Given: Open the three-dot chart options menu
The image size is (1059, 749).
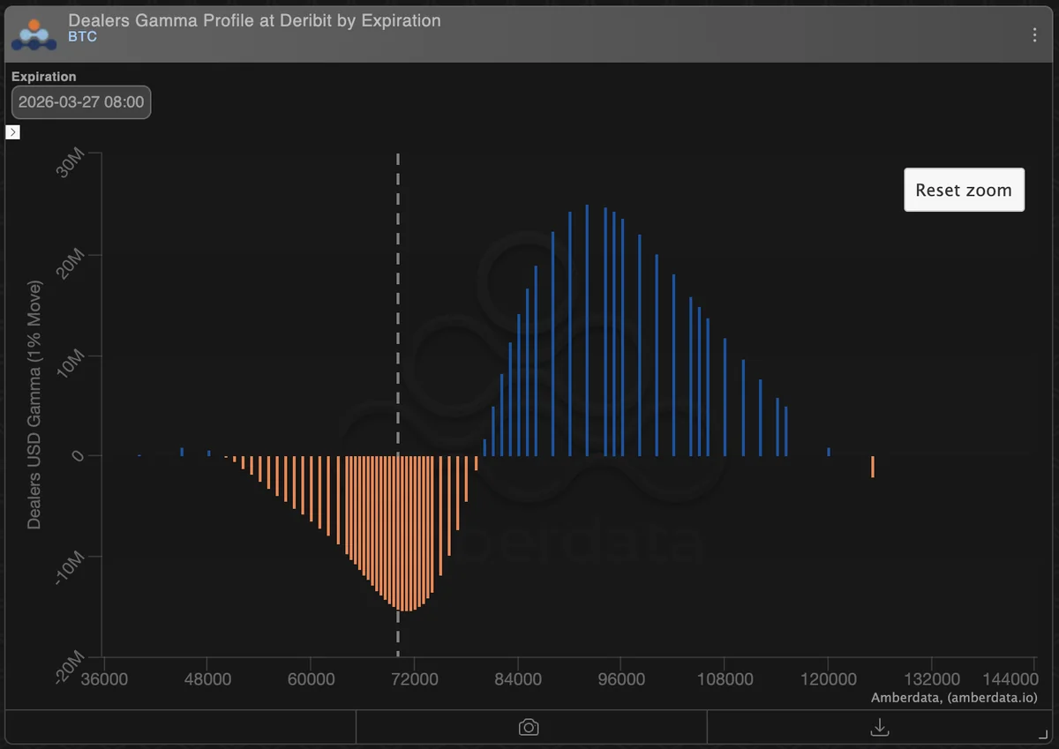Looking at the screenshot, I should [1034, 34].
